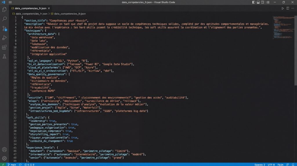Select language mode in status bar

pos(280,165)
